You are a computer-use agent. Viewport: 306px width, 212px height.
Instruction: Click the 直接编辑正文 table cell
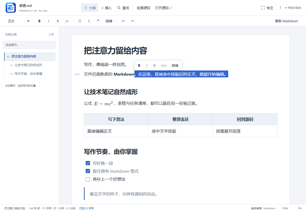(x=116, y=131)
